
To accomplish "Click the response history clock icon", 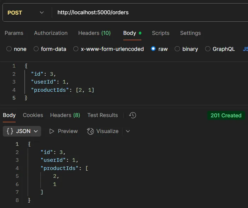I will click(x=133, y=115).
